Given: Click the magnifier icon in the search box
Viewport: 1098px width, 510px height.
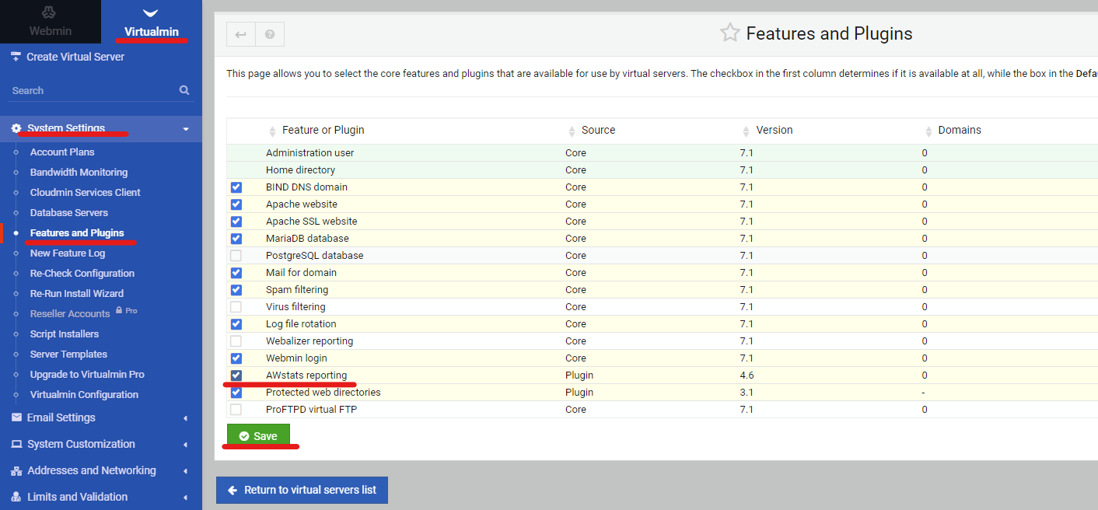Looking at the screenshot, I should [x=184, y=90].
